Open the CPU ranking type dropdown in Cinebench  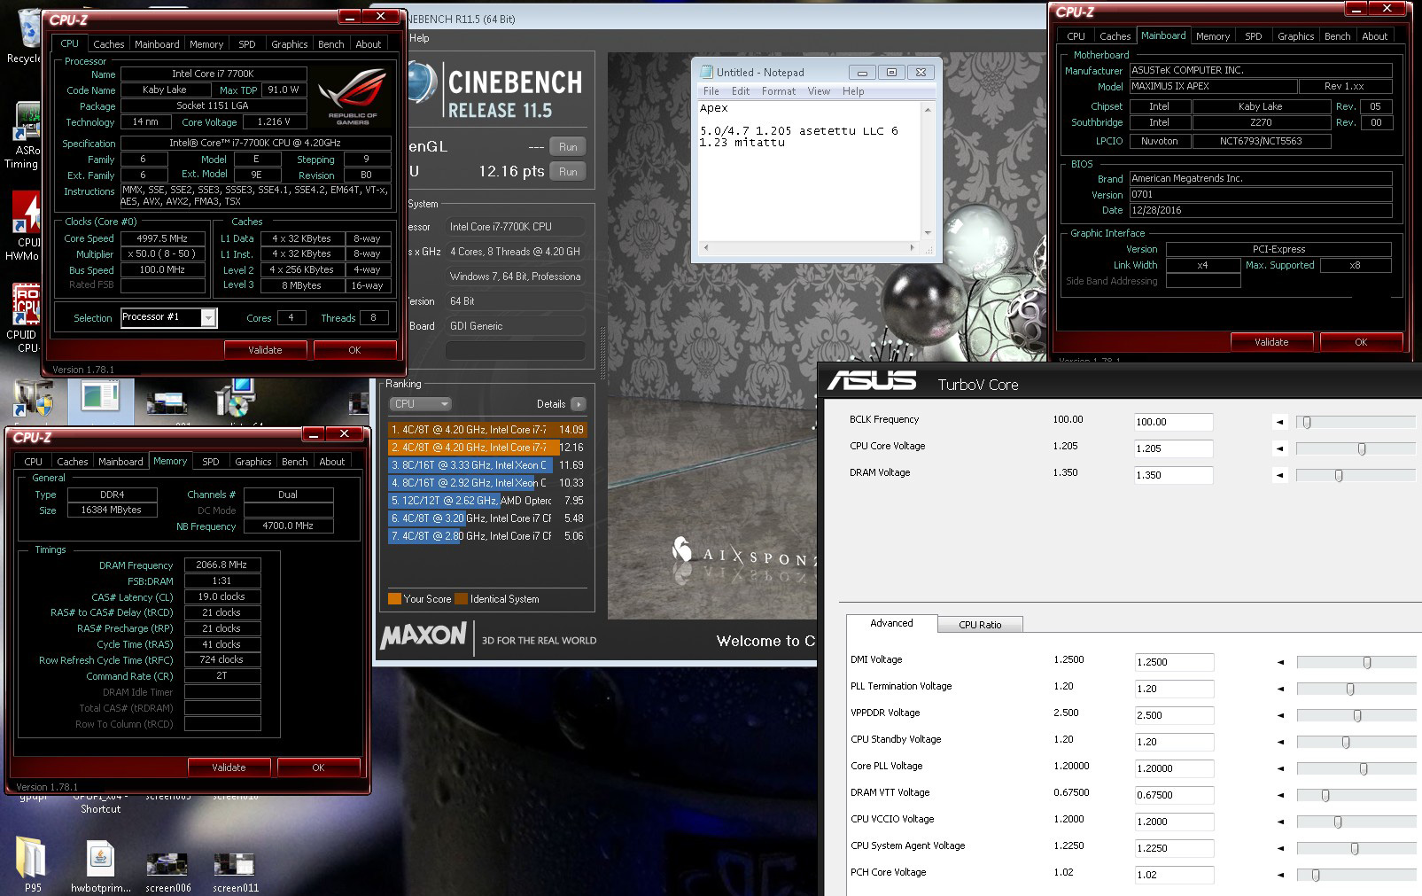(x=421, y=404)
